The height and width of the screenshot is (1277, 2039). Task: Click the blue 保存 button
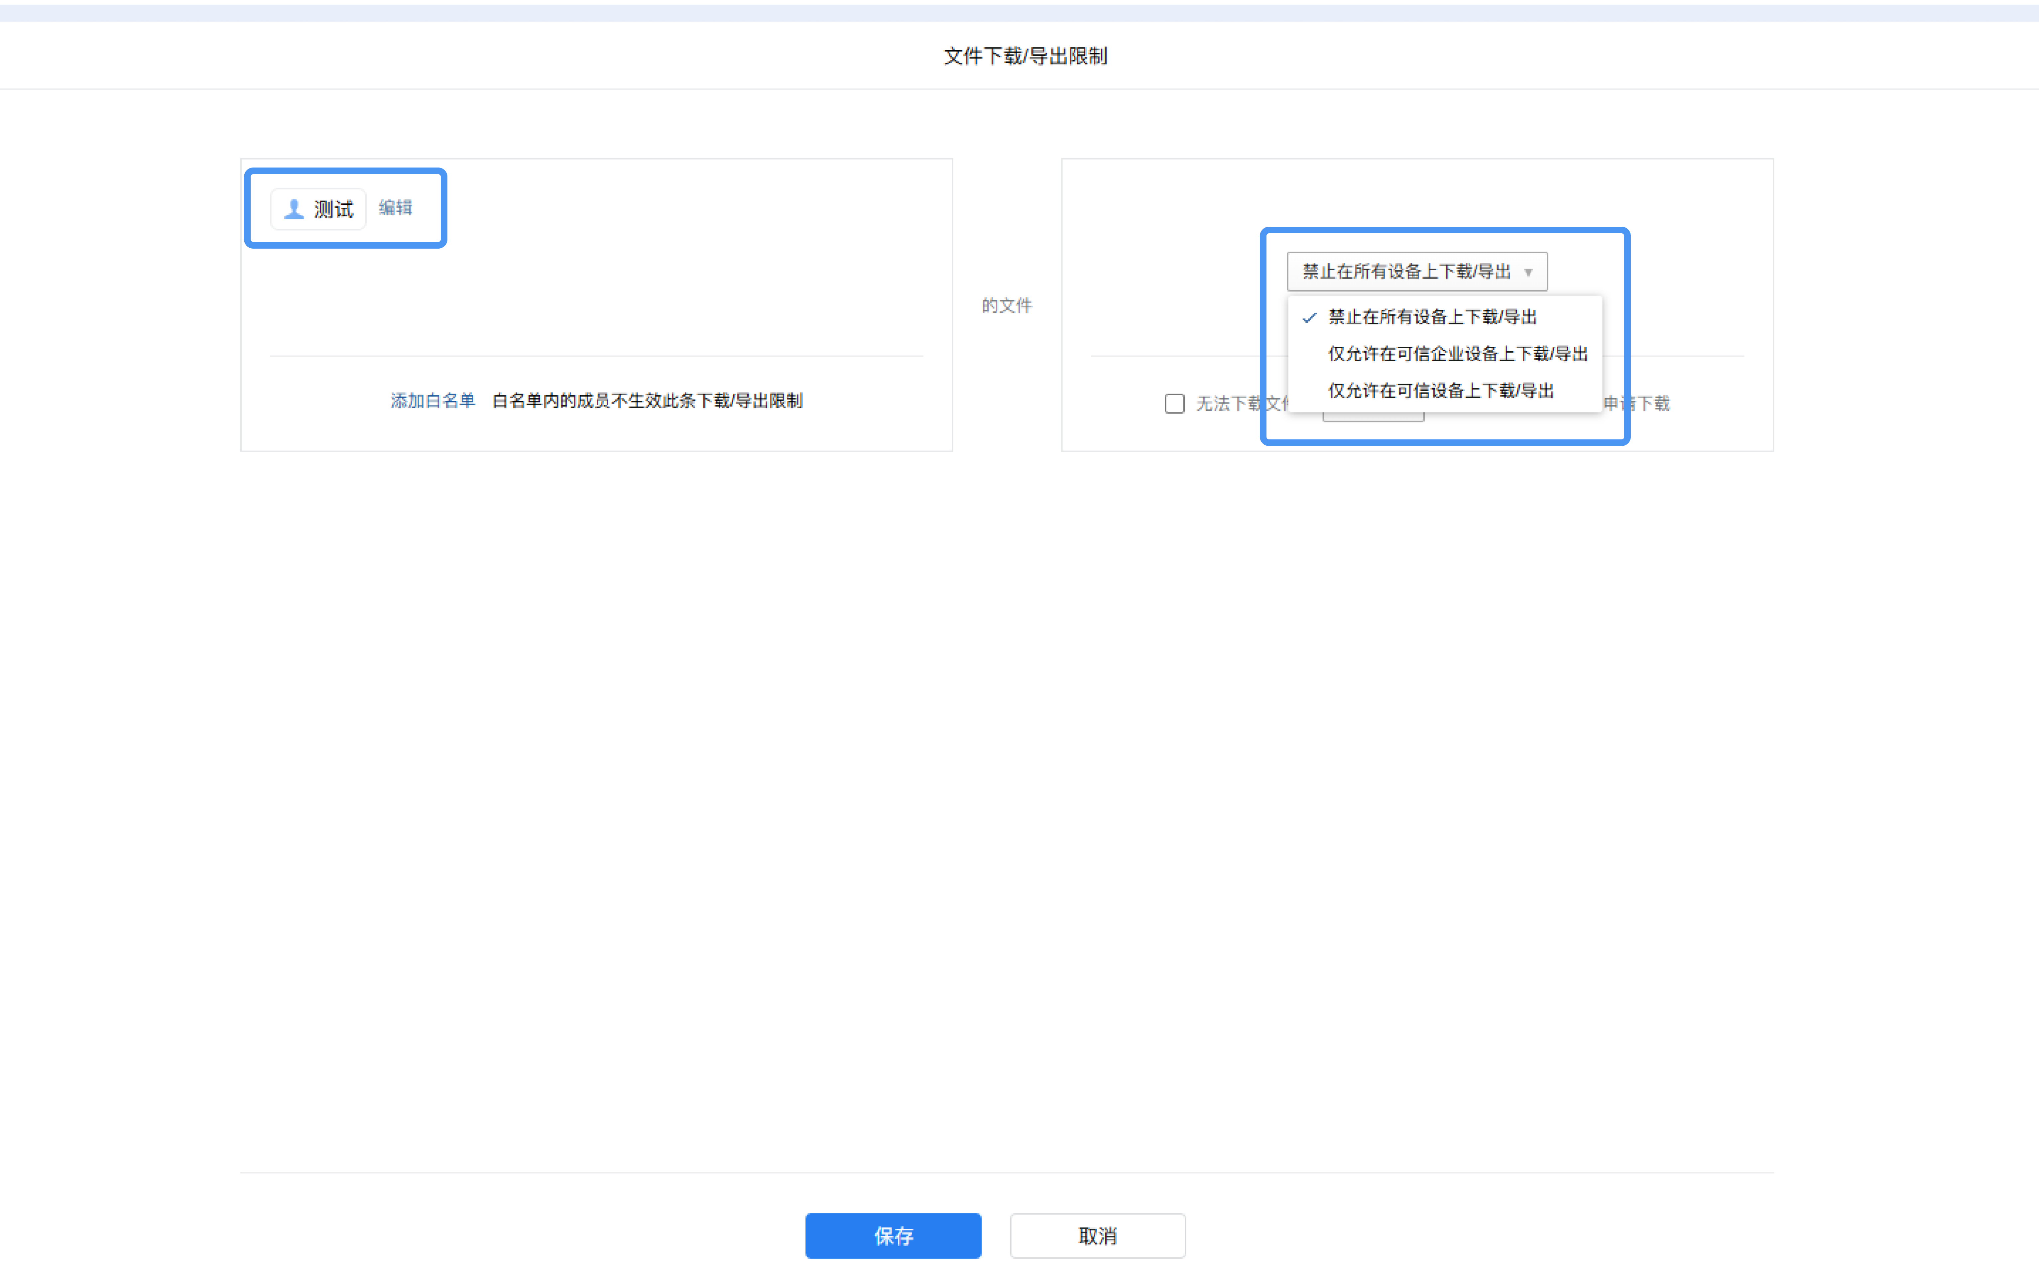[893, 1235]
